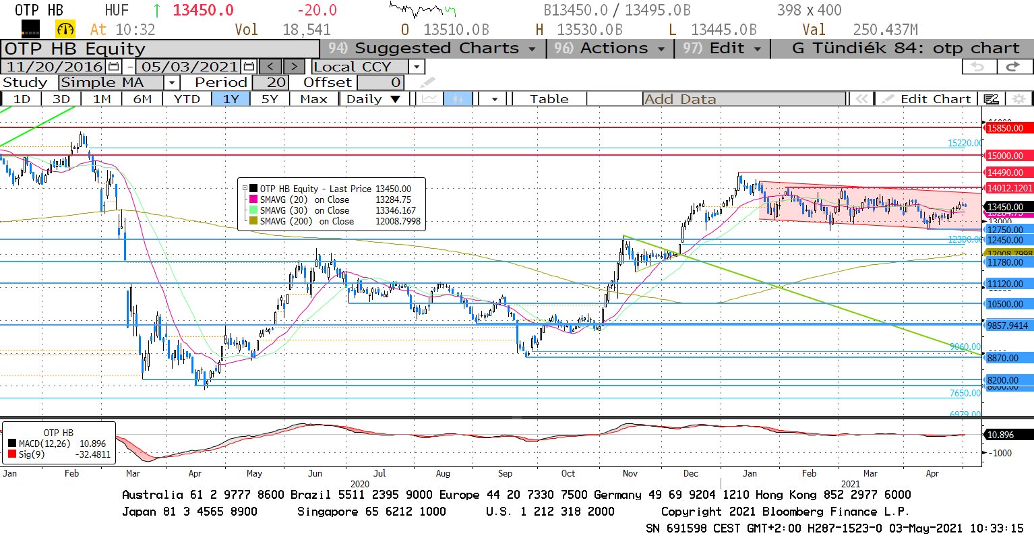The height and width of the screenshot is (548, 1034).
Task: Click the 13450.00 last price label
Action: pyautogui.click(x=1008, y=207)
